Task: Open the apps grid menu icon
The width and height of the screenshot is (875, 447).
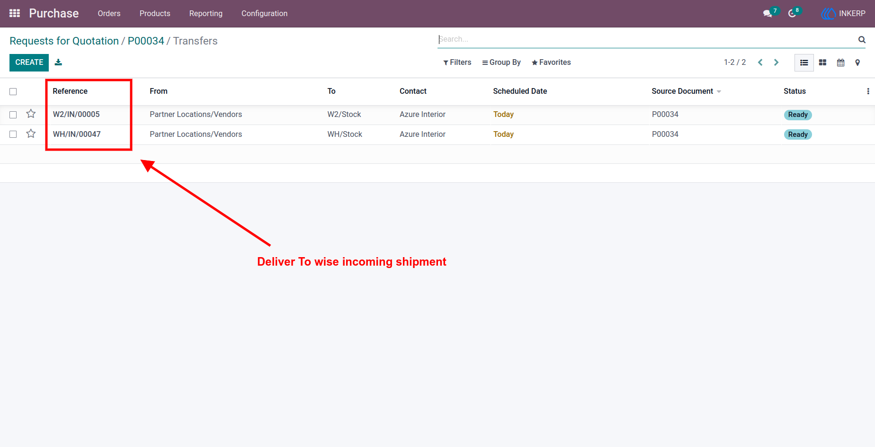Action: (x=15, y=13)
